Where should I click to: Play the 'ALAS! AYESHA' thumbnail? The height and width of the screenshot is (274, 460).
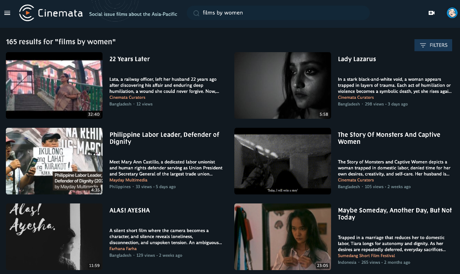[x=54, y=237]
